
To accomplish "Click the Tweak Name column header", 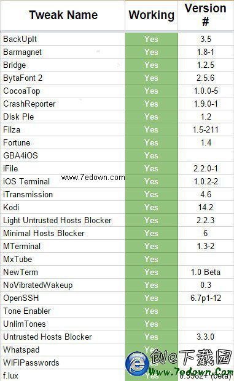I will [63, 15].
